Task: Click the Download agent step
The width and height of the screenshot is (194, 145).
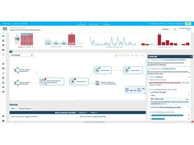Action: [x=81, y=24]
